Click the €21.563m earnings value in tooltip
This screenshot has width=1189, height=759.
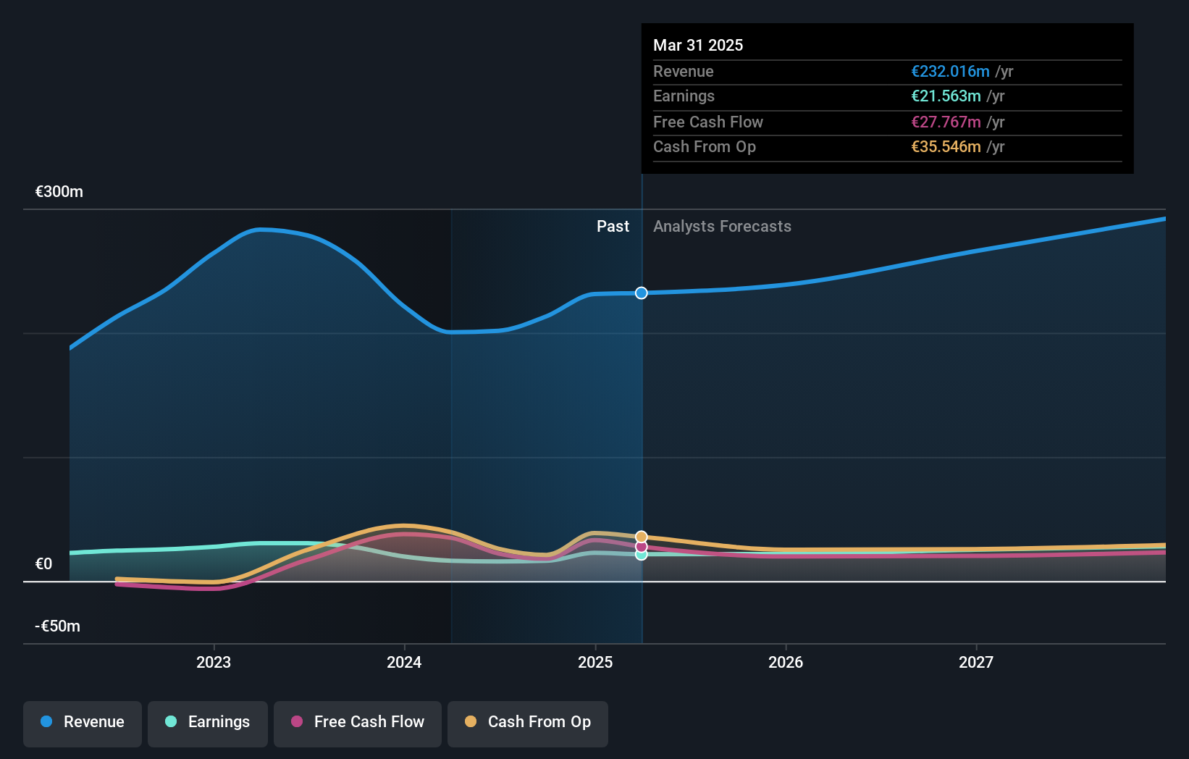point(946,96)
